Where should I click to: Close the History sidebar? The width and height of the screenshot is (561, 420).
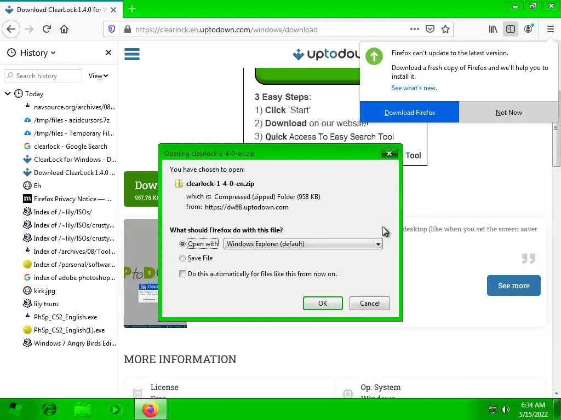pyautogui.click(x=108, y=53)
